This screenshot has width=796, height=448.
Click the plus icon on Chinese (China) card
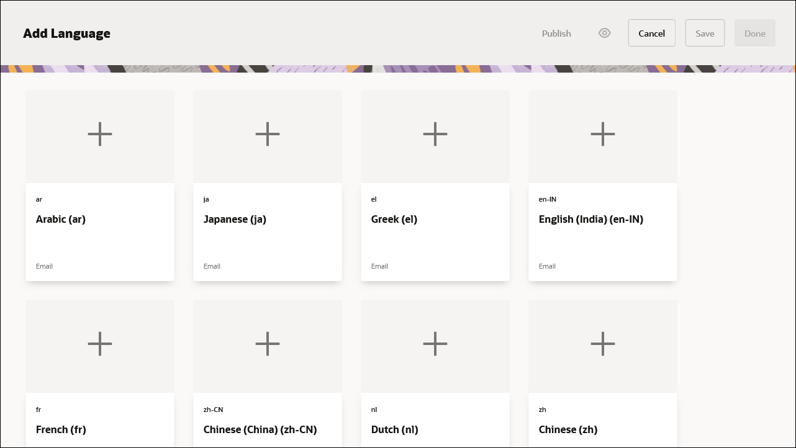pyautogui.click(x=267, y=344)
